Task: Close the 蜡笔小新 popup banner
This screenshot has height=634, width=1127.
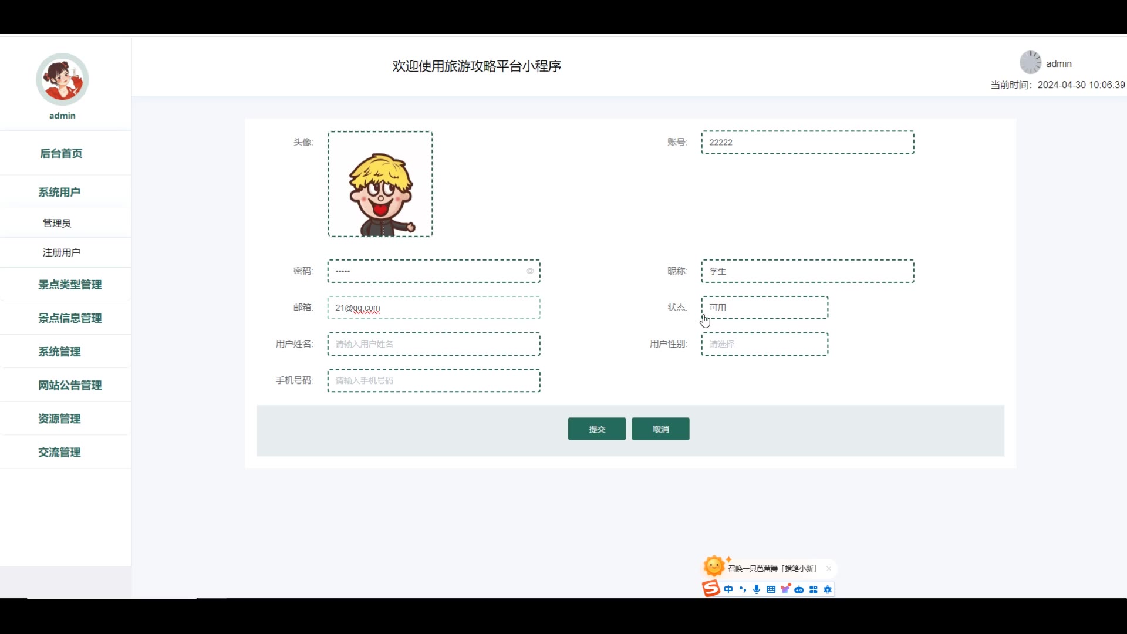Action: click(829, 568)
